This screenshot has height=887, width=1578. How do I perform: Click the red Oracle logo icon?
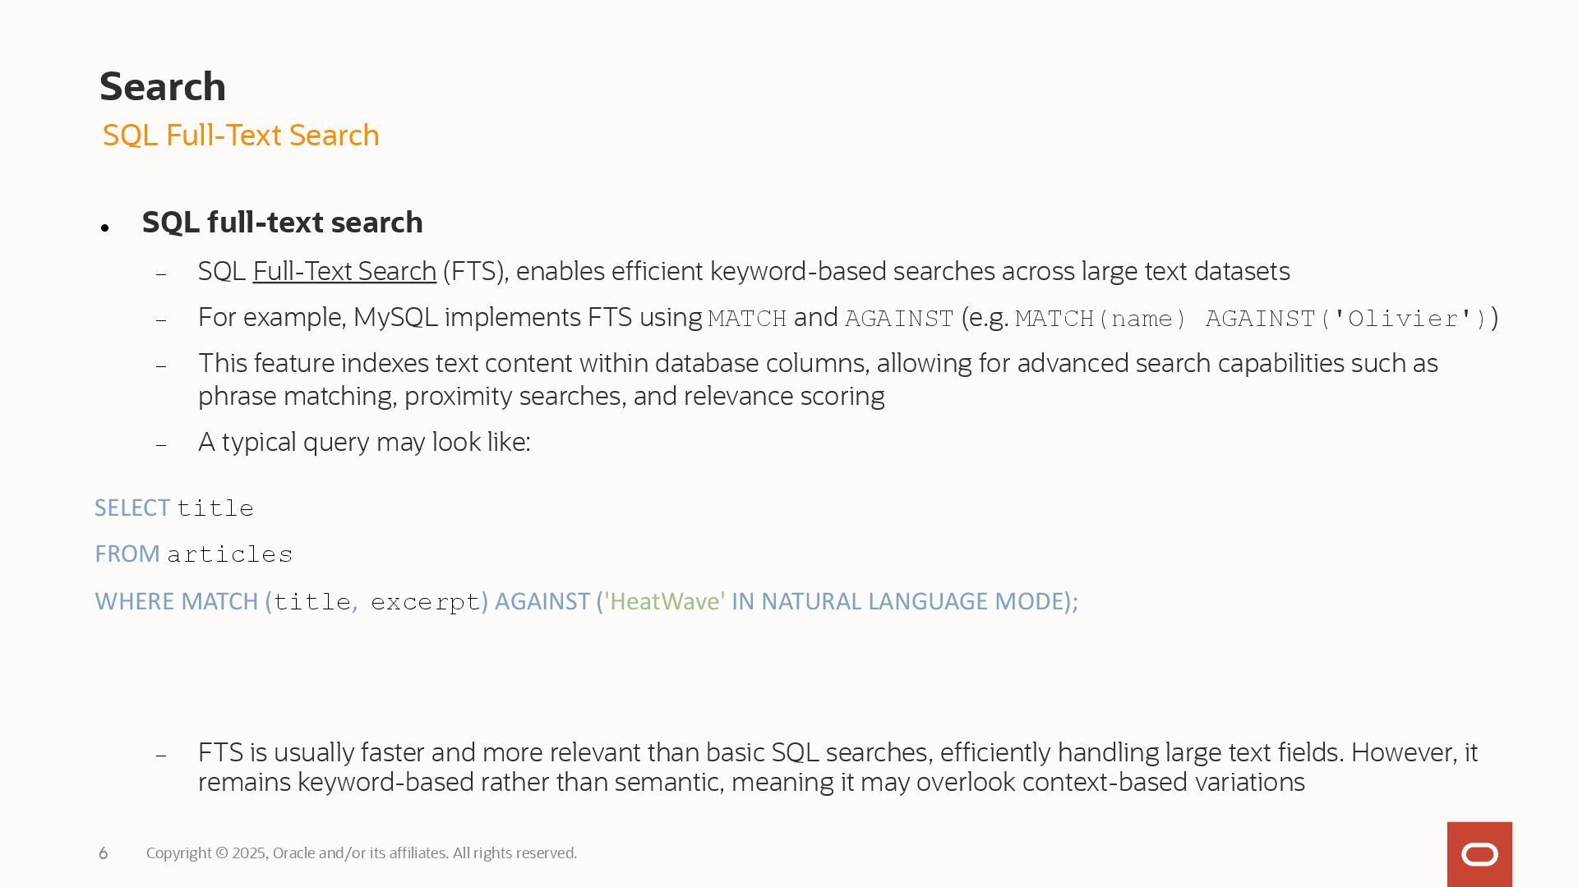[1479, 854]
